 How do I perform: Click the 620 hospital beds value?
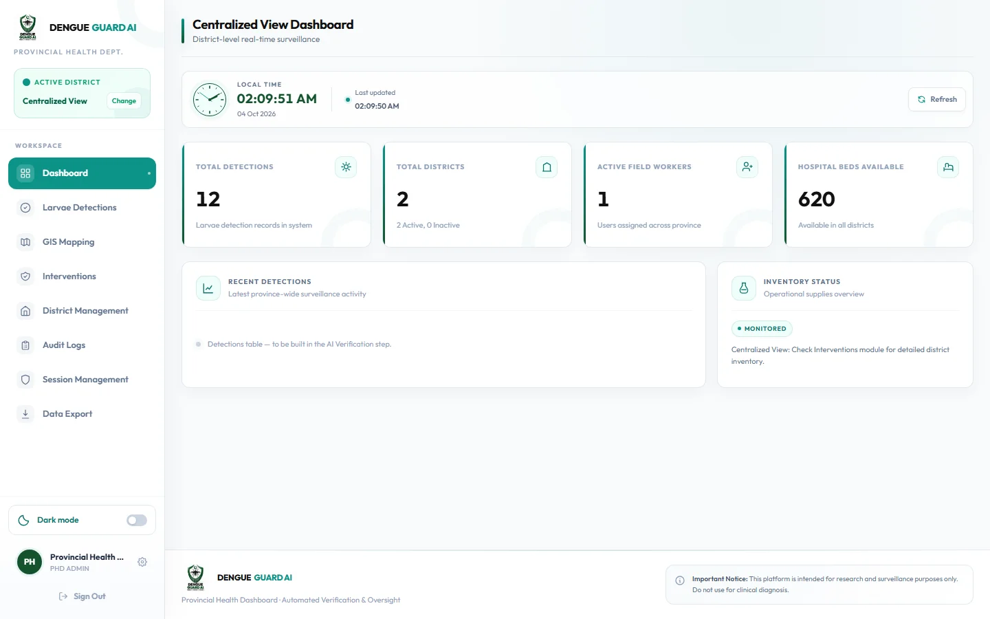tap(817, 199)
